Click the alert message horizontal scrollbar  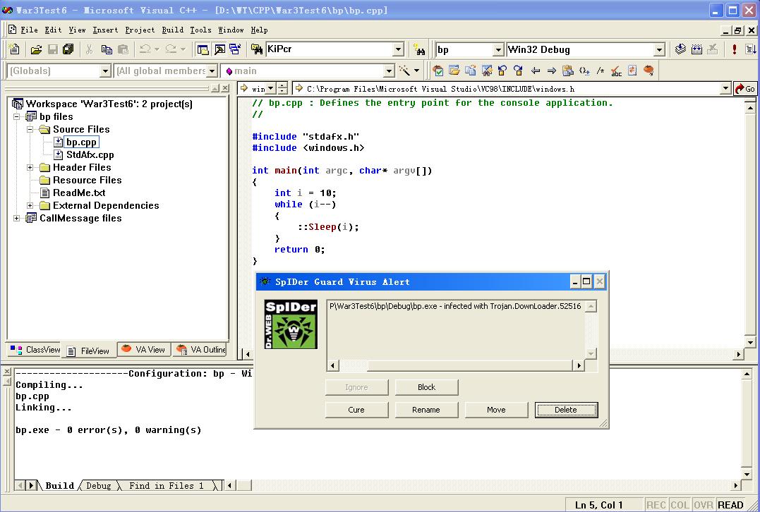pyautogui.click(x=456, y=366)
